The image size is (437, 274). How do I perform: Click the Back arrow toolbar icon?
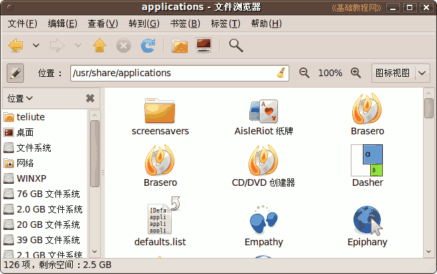coord(15,45)
